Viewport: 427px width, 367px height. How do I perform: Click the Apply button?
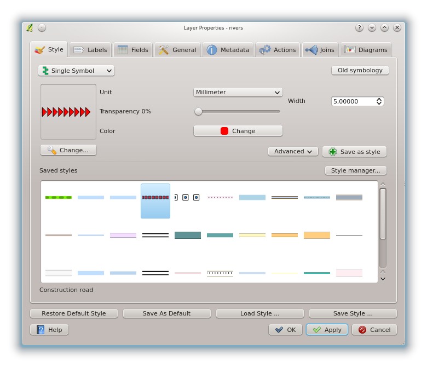(327, 330)
